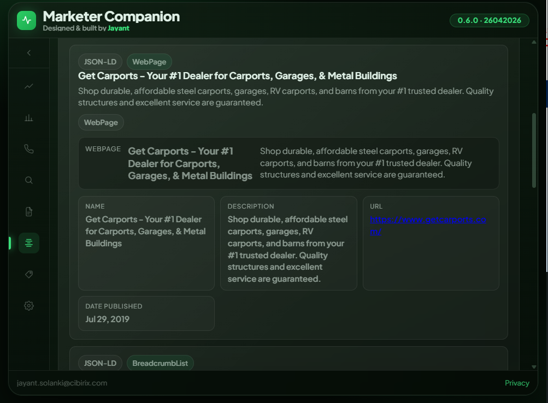Open the document page sidebar icon
The width and height of the screenshot is (548, 403).
[x=29, y=212]
